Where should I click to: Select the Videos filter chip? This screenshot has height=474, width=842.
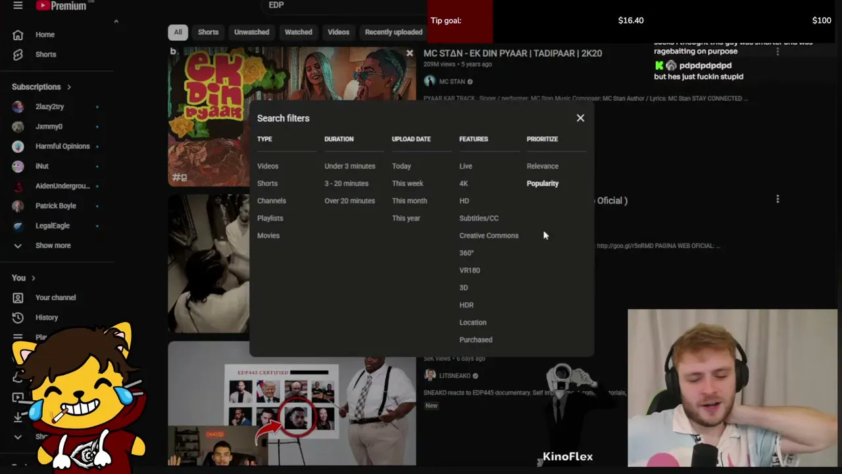tap(339, 32)
